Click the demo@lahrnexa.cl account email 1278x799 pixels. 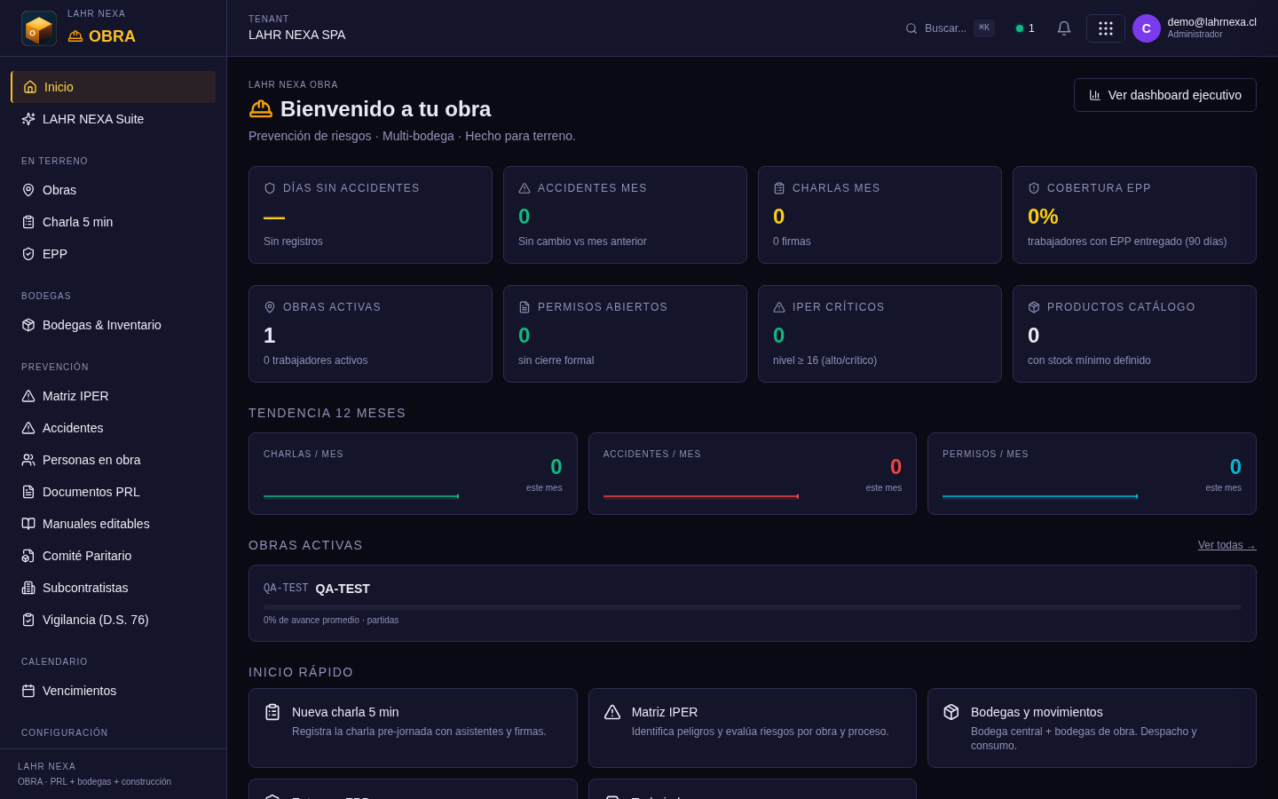point(1211,22)
